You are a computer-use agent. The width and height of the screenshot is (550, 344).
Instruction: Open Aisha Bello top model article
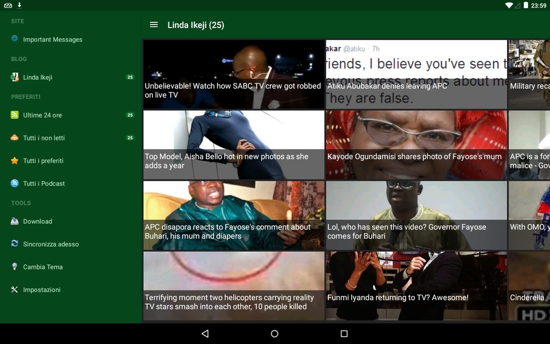(234, 144)
